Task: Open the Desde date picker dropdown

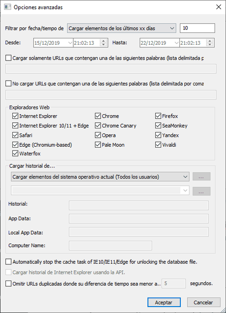Action: point(70,43)
